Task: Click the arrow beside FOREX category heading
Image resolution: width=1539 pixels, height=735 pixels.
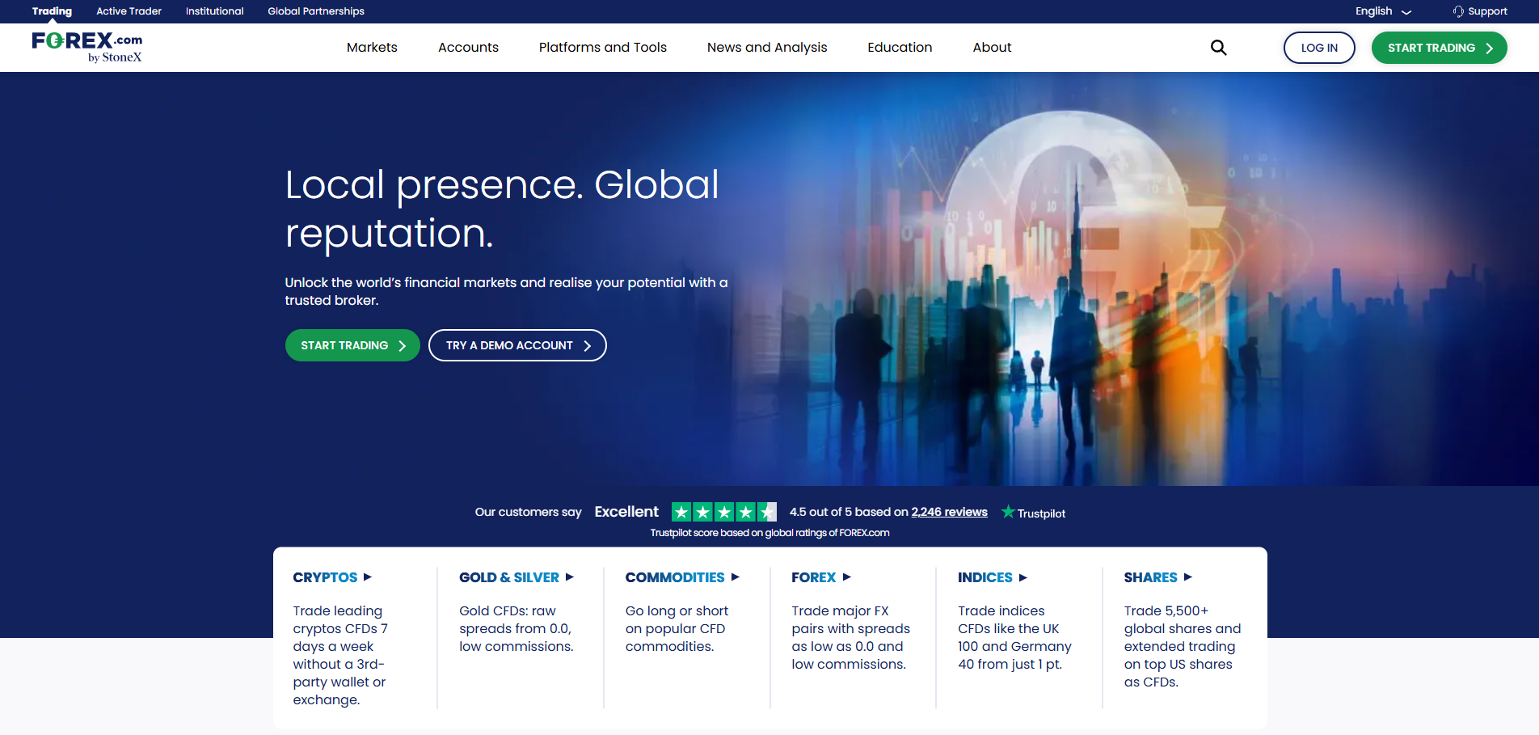Action: (847, 577)
